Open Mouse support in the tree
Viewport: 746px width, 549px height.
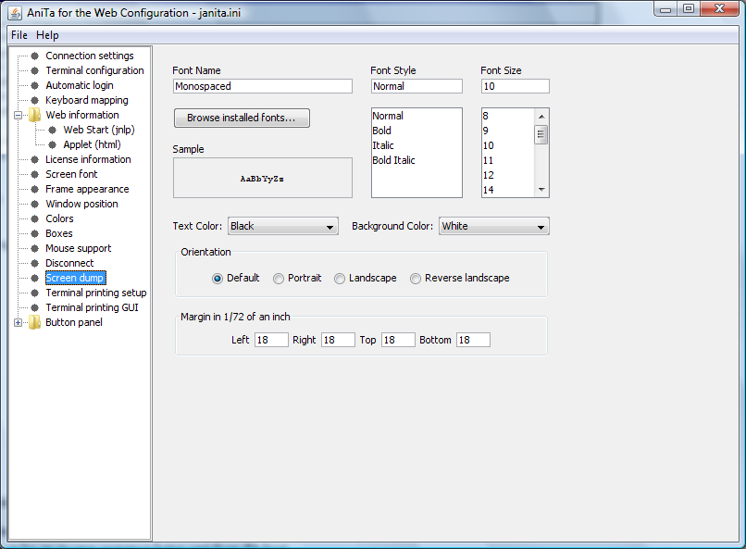[78, 248]
